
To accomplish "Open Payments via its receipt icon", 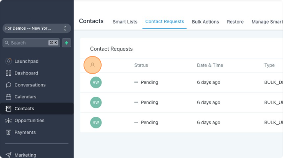I will [x=9, y=132].
